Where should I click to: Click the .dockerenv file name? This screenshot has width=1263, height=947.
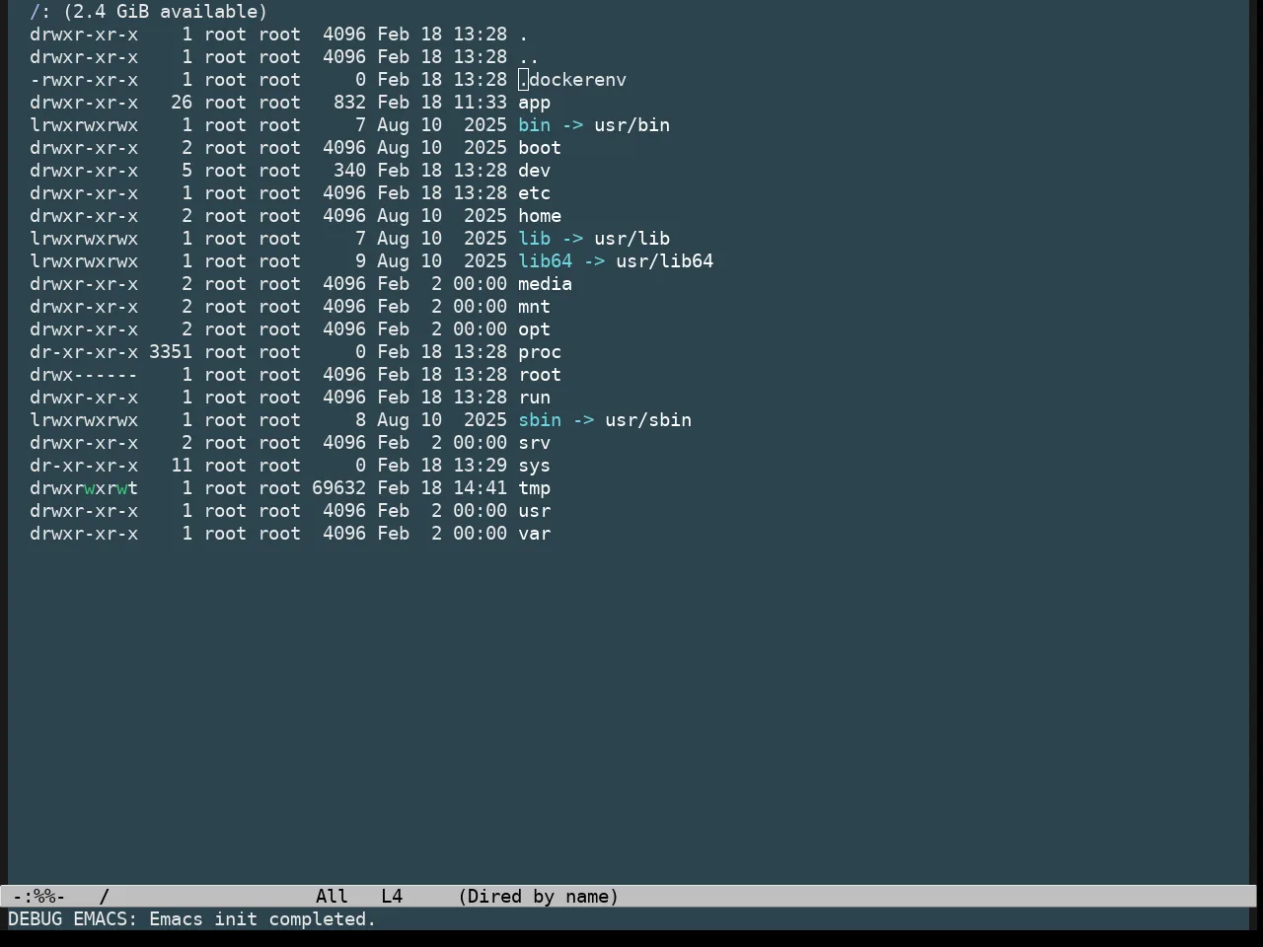572,80
